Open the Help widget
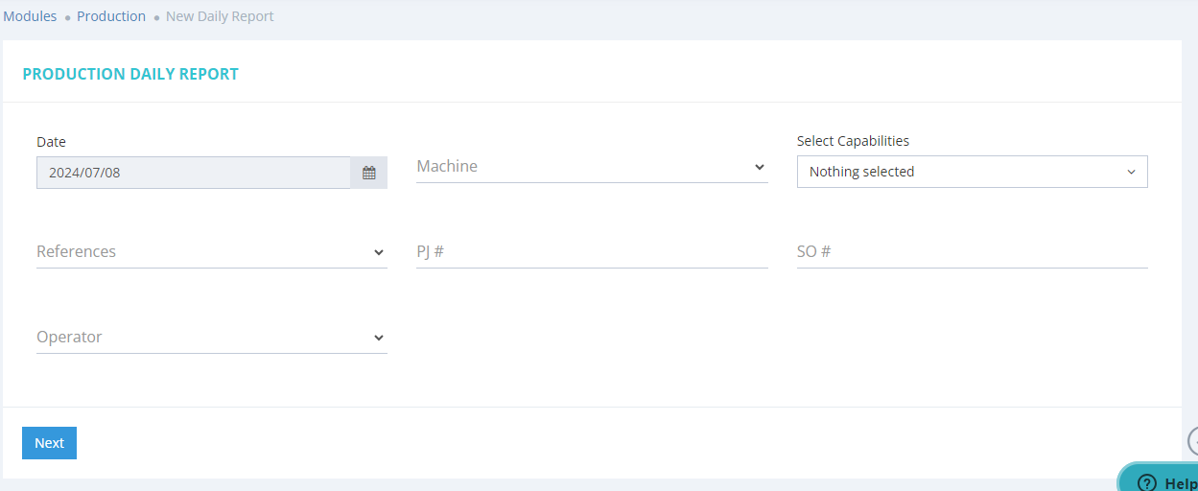The width and height of the screenshot is (1198, 491). (x=1170, y=482)
